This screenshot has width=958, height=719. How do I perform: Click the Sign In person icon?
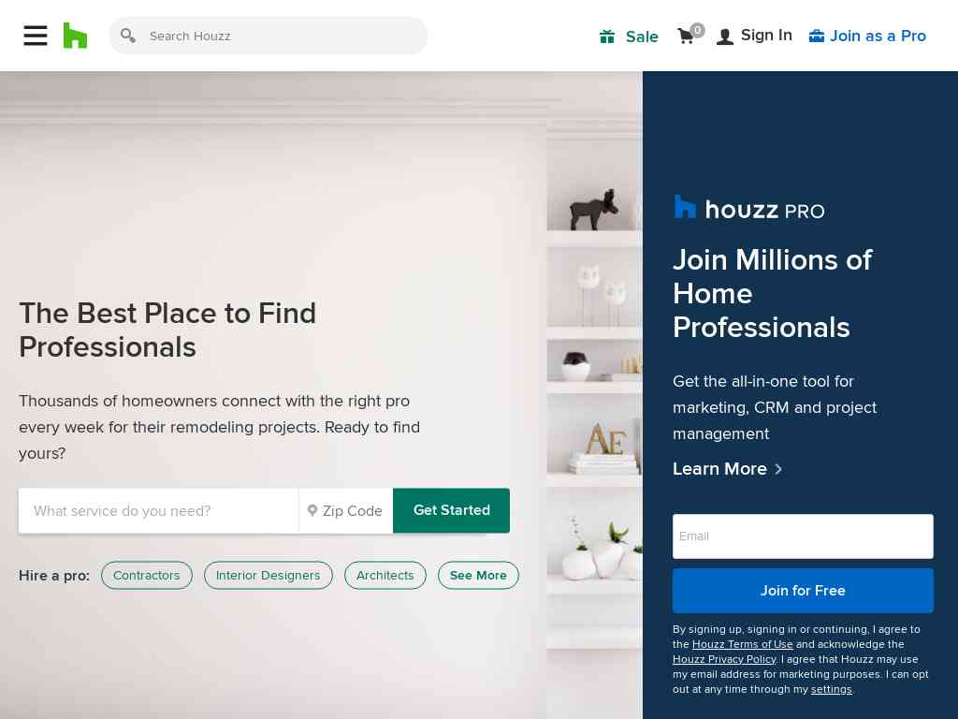(725, 37)
